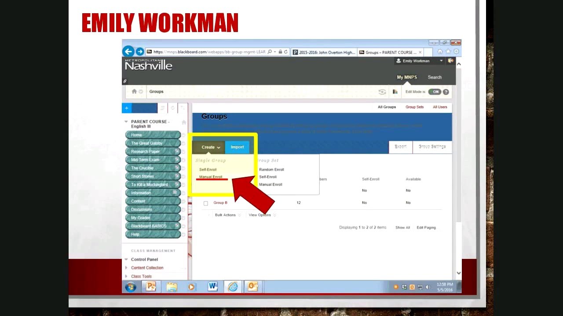Viewport: 563px width, 316px height.
Task: Click the browser forward arrow
Action: tap(139, 52)
